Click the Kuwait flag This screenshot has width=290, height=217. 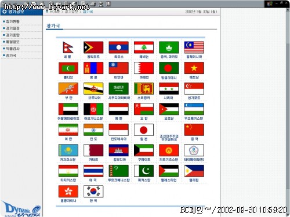coord(144,150)
